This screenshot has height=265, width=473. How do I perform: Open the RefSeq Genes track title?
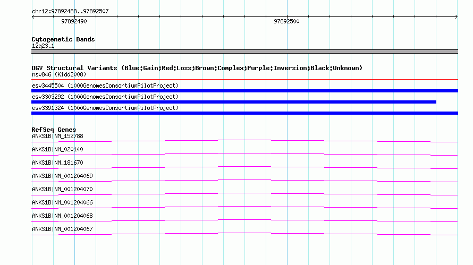coord(54,130)
